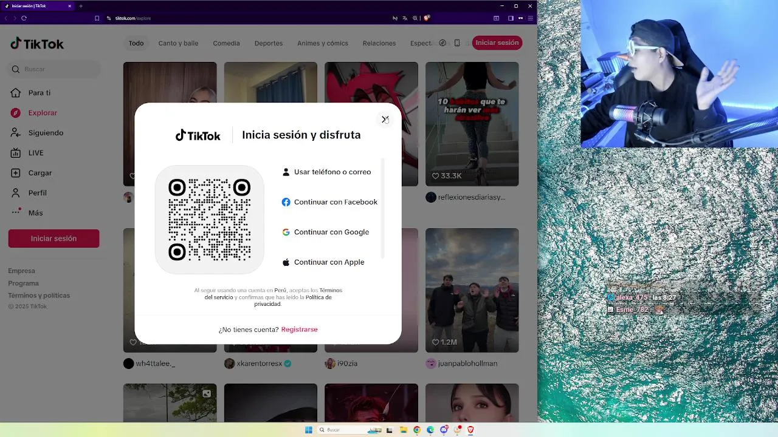The width and height of the screenshot is (778, 437).
Task: Click the TikTok get-app phone icon in header
Action: [x=457, y=43]
